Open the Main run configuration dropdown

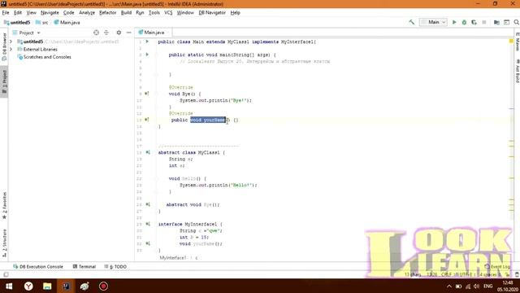coord(433,22)
